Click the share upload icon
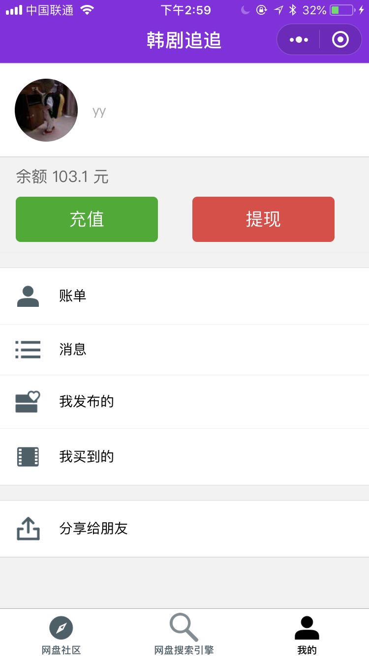Viewport: 369px width, 656px height. (28, 529)
